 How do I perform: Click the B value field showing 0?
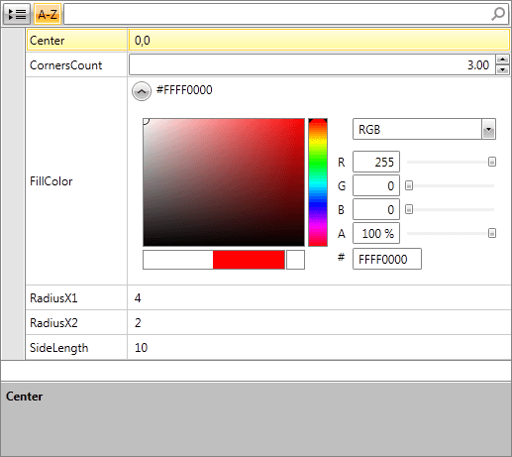tap(376, 209)
